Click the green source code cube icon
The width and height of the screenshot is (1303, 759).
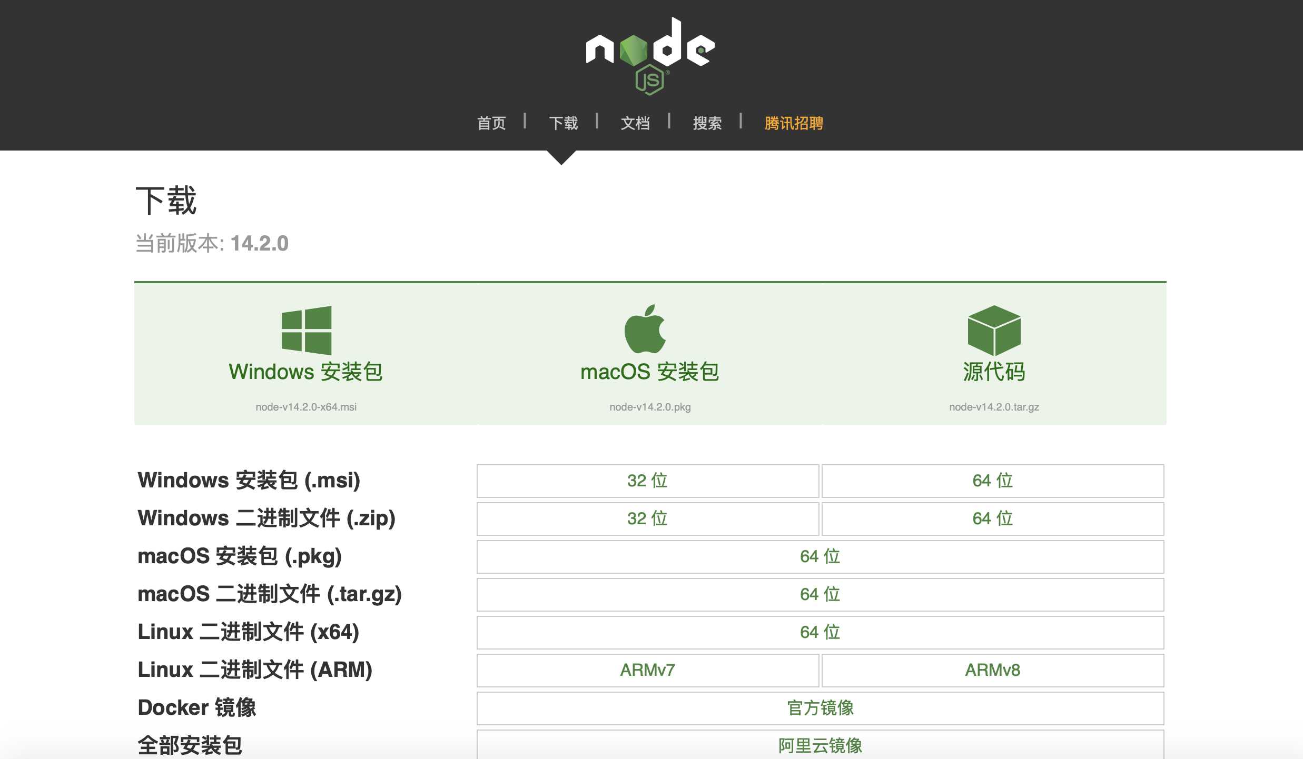point(994,331)
